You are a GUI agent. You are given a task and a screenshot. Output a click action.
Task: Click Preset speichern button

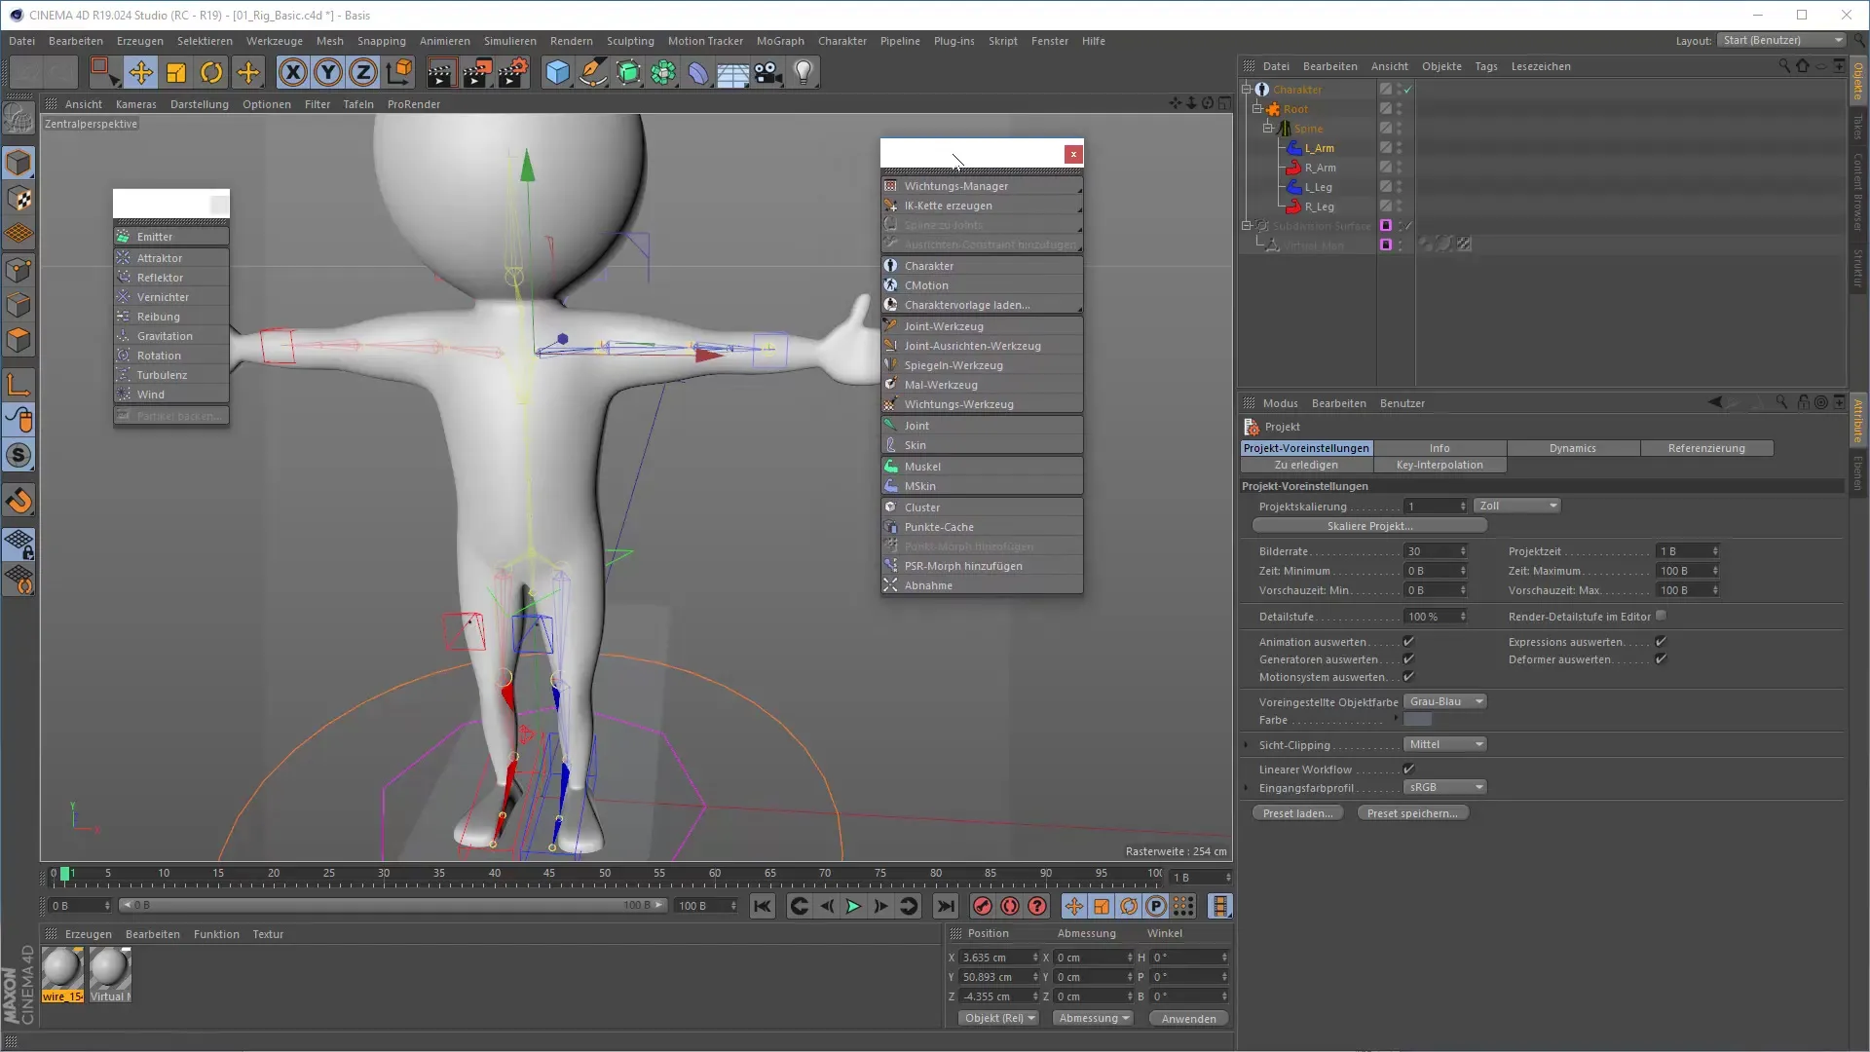[1412, 813]
